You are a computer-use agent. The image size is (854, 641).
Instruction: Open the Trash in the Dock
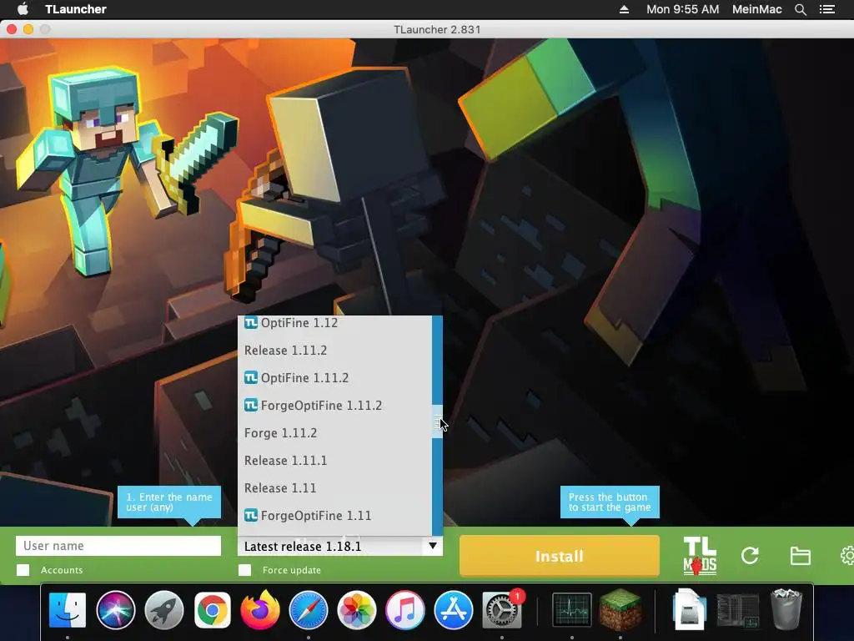click(x=786, y=609)
